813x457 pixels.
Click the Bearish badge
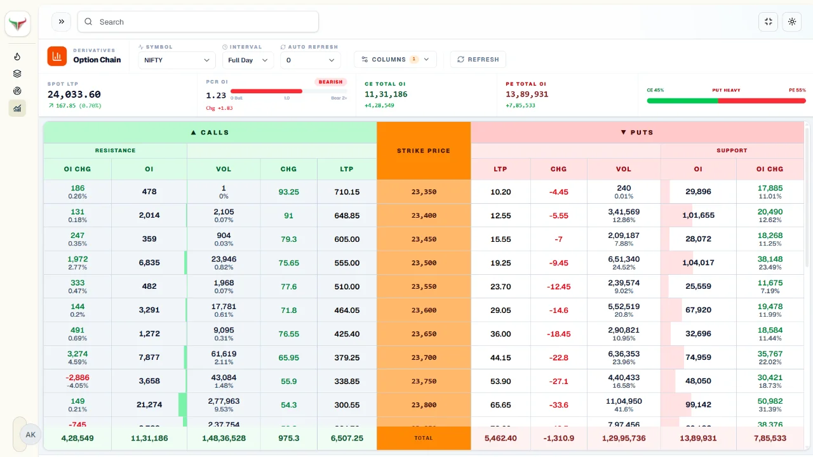click(x=331, y=82)
